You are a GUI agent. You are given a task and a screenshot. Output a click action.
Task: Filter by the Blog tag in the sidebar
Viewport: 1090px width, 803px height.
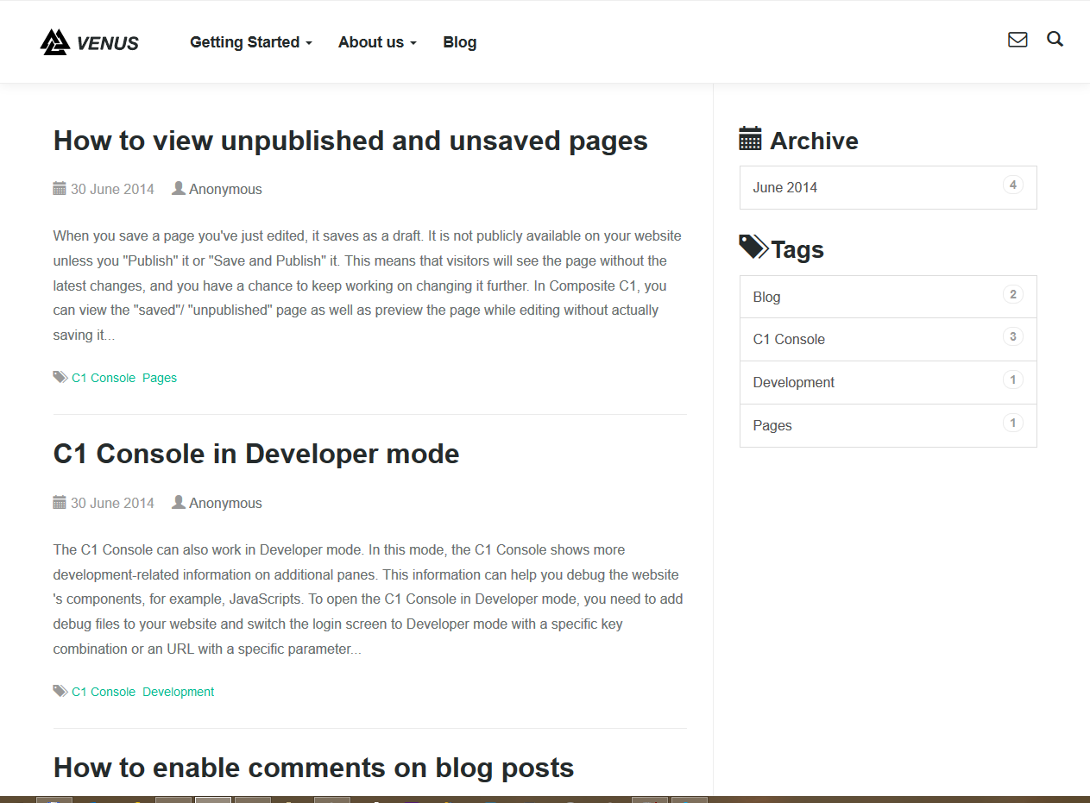pos(766,297)
